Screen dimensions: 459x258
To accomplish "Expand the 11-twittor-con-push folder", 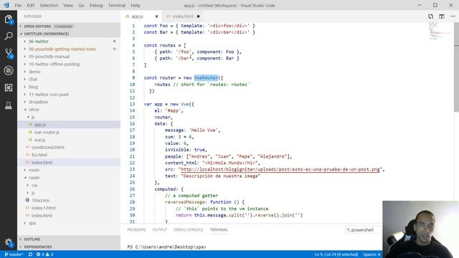I will click(x=69, y=95).
